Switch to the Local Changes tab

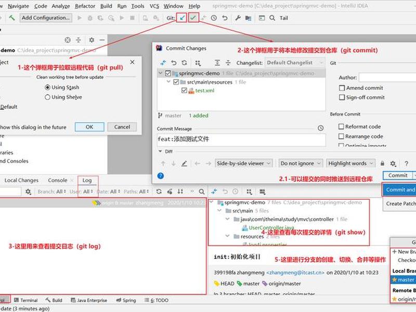(x=21, y=180)
